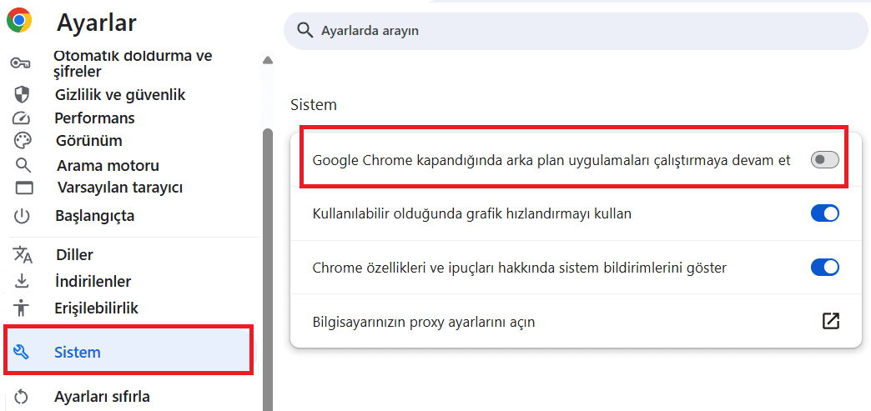Open Erişilebilirlik settings
This screenshot has height=411, width=871.
[97, 308]
